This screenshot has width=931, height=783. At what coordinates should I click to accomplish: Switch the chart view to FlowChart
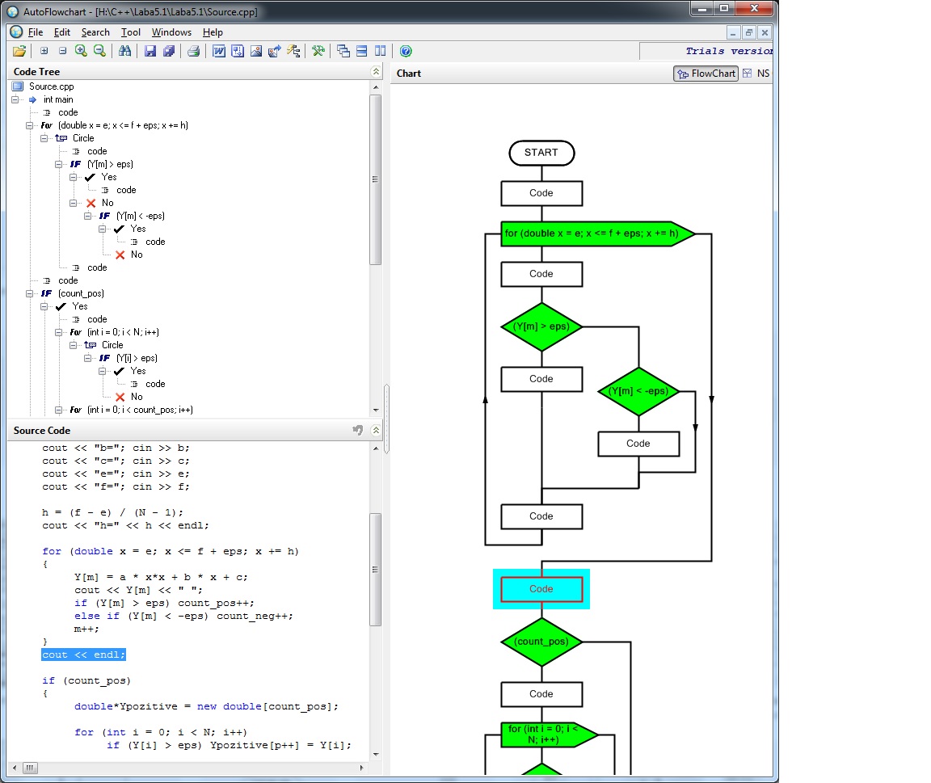click(x=706, y=74)
